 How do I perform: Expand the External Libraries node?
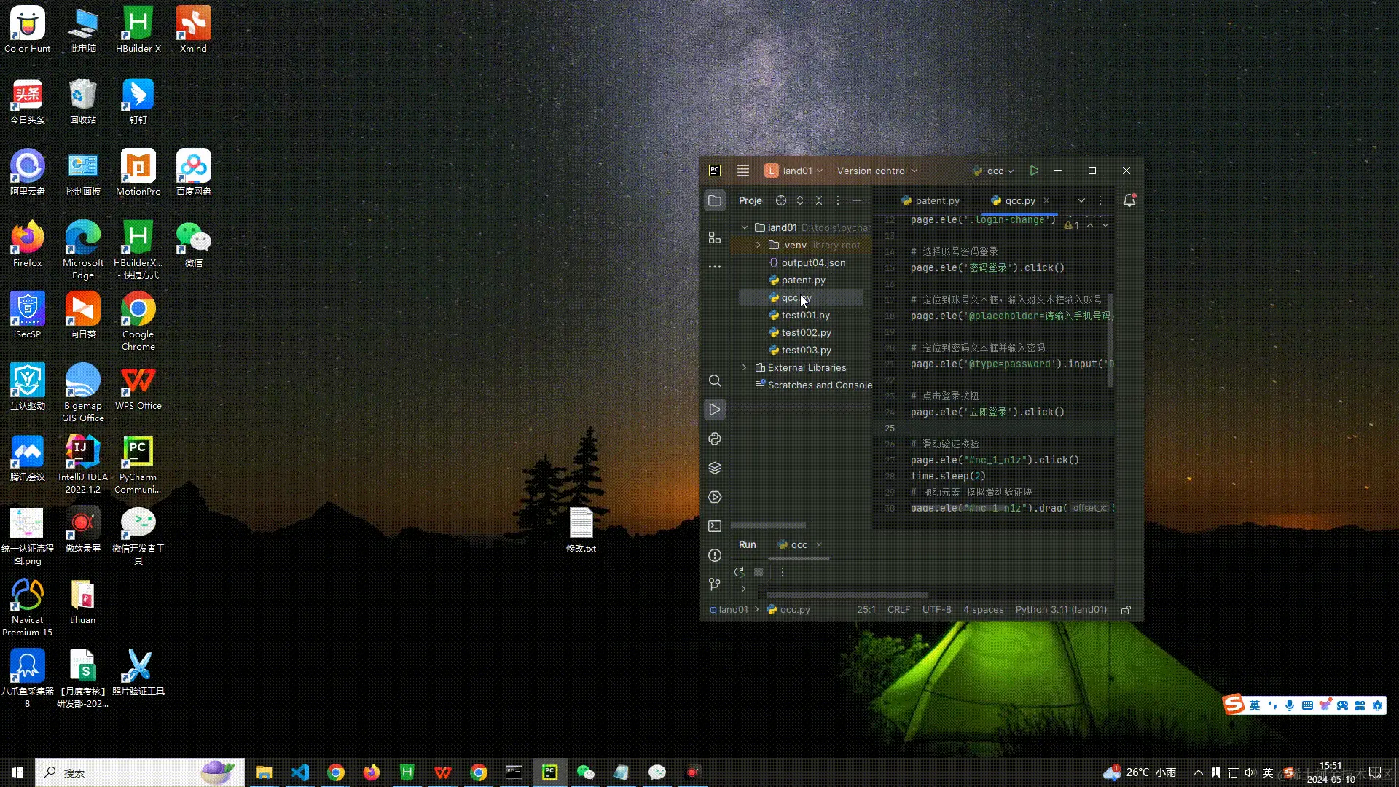pyautogui.click(x=744, y=367)
